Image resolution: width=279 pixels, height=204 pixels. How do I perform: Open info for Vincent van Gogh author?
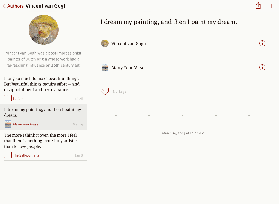tap(262, 43)
